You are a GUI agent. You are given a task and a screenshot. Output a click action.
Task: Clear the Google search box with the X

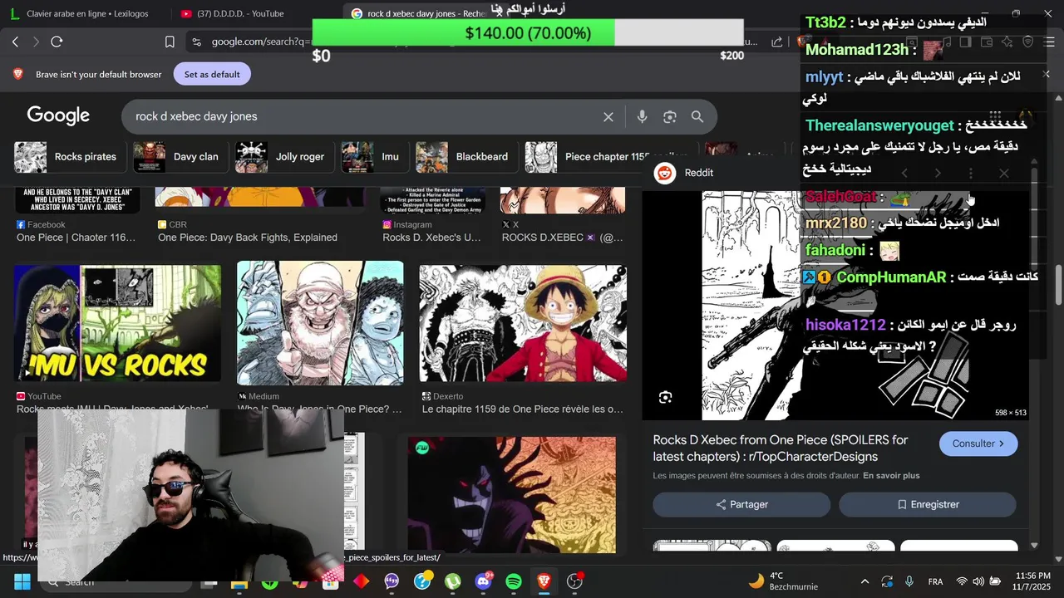[608, 117]
